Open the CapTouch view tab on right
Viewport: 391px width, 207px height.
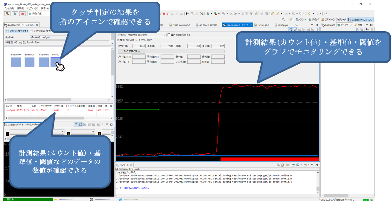pos(328,25)
